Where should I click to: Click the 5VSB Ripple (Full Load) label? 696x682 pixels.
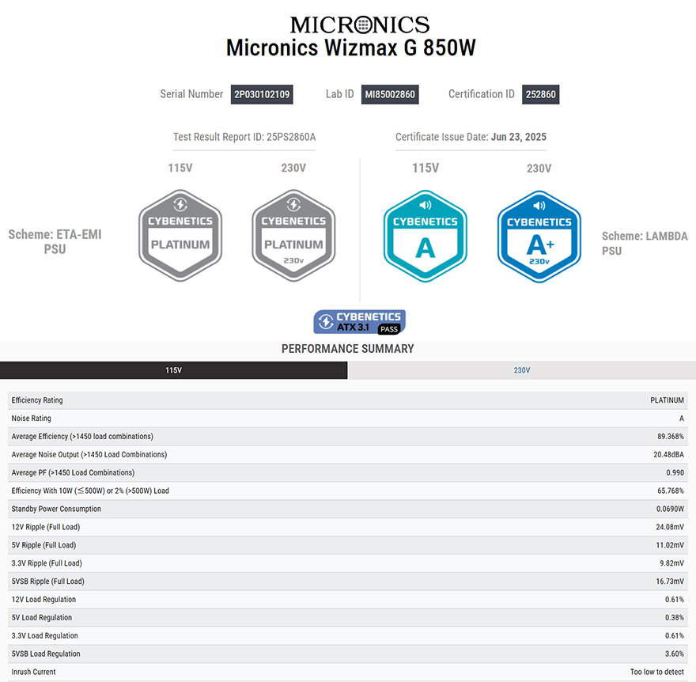(48, 582)
